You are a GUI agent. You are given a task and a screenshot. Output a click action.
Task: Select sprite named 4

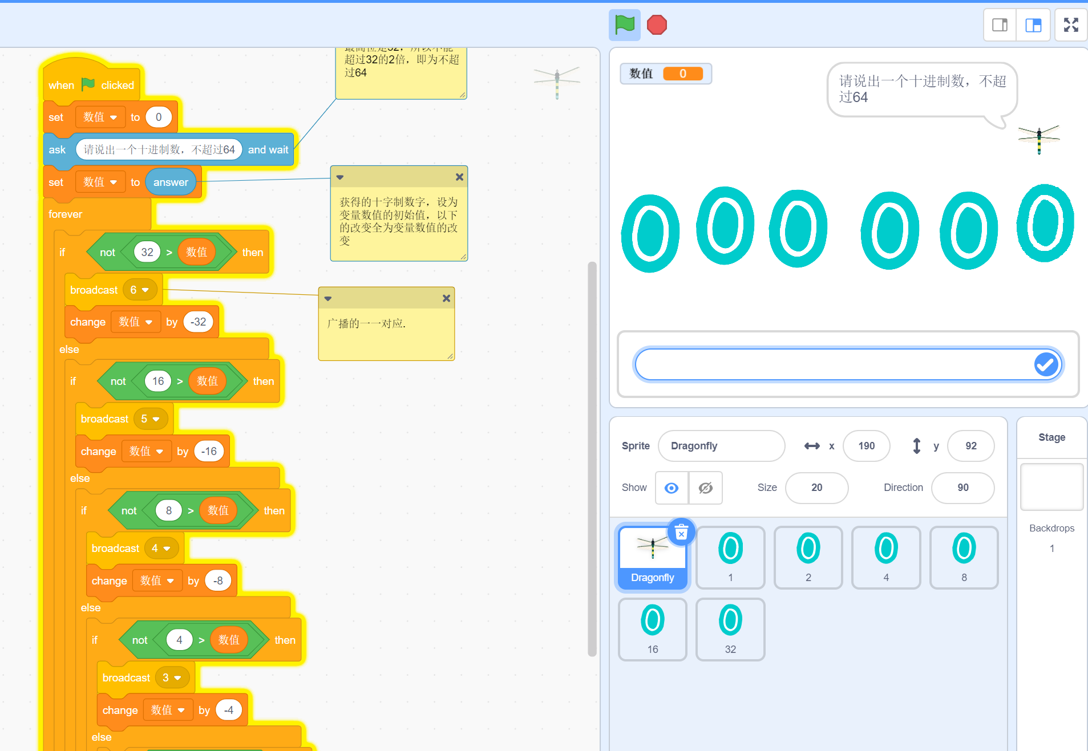pos(886,557)
